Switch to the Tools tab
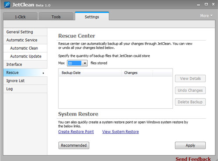This screenshot has width=218, height=161. pos(56,17)
